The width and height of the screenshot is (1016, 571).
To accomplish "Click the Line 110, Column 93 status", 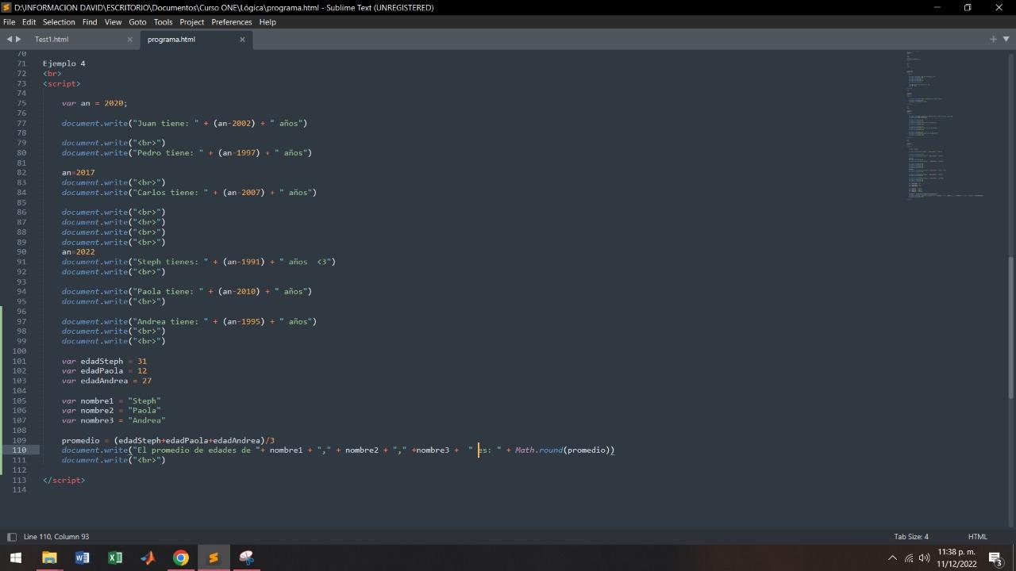I will [56, 537].
